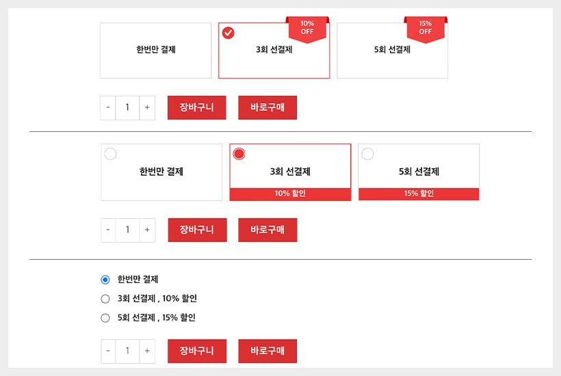Image resolution: width=561 pixels, height=376 pixels.
Task: Add to cart with top 장바구니 button
Action: pyautogui.click(x=196, y=108)
